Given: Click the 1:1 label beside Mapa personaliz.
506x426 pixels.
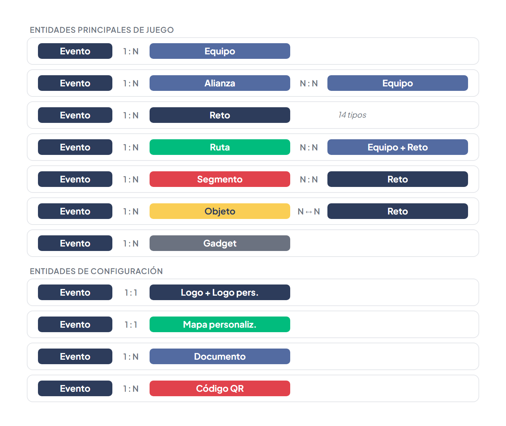Looking at the screenshot, I should pos(131,325).
